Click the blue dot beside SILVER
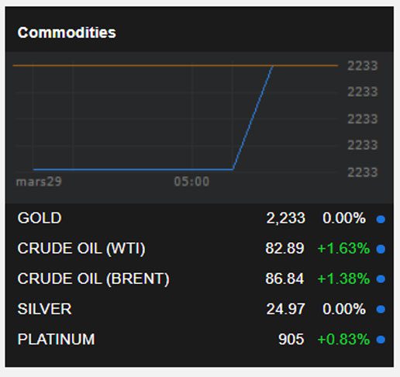 [381, 310]
